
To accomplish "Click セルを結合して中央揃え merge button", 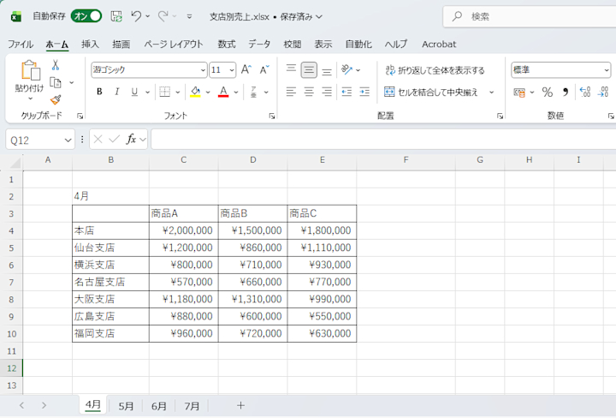I will (x=431, y=92).
